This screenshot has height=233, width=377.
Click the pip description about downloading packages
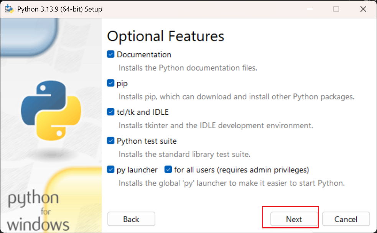tap(237, 97)
